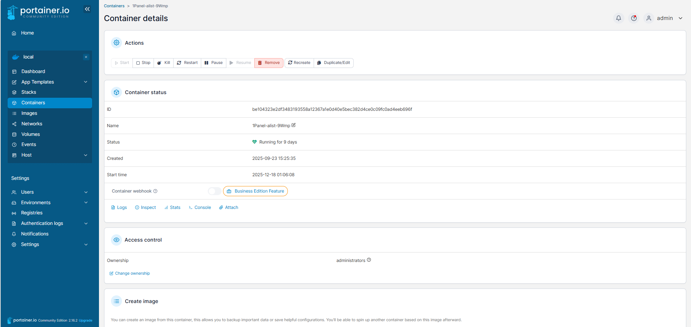Open Events in sidebar
This screenshot has width=691, height=327.
click(x=50, y=145)
